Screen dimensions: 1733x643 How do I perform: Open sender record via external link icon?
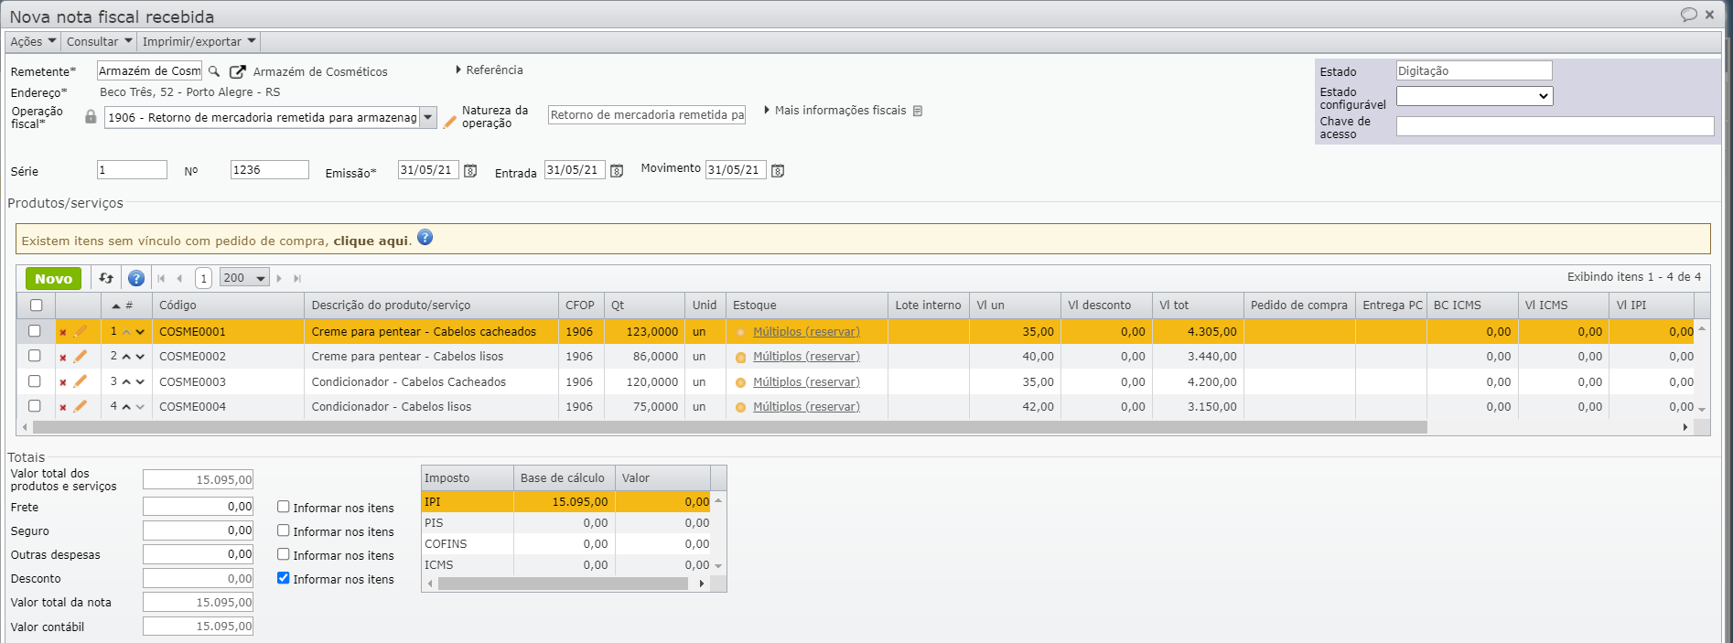tap(238, 71)
